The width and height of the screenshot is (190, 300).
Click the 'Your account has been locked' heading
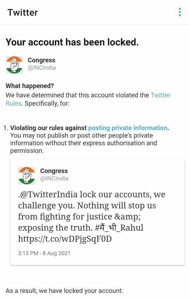coord(72,42)
